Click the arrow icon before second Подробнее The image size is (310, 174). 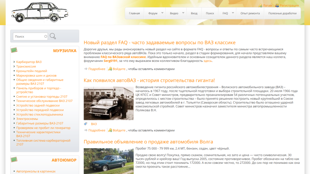pyautogui.click(x=86, y=130)
